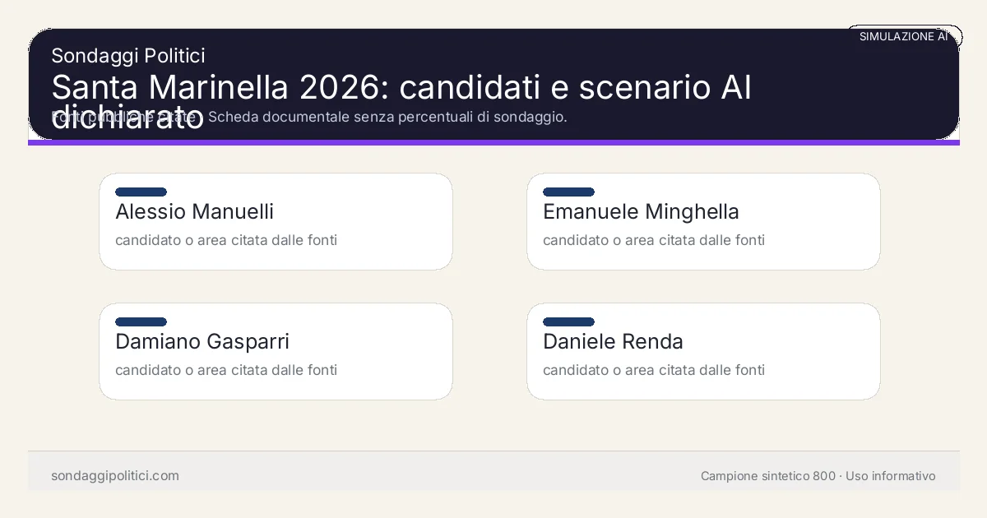Click the purple line under the header
Image resolution: width=987 pixels, height=518 pixels.
(493, 142)
